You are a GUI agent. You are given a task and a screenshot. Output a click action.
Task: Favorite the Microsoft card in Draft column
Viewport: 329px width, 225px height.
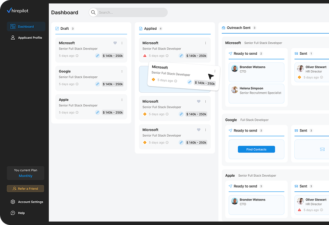pos(115,43)
